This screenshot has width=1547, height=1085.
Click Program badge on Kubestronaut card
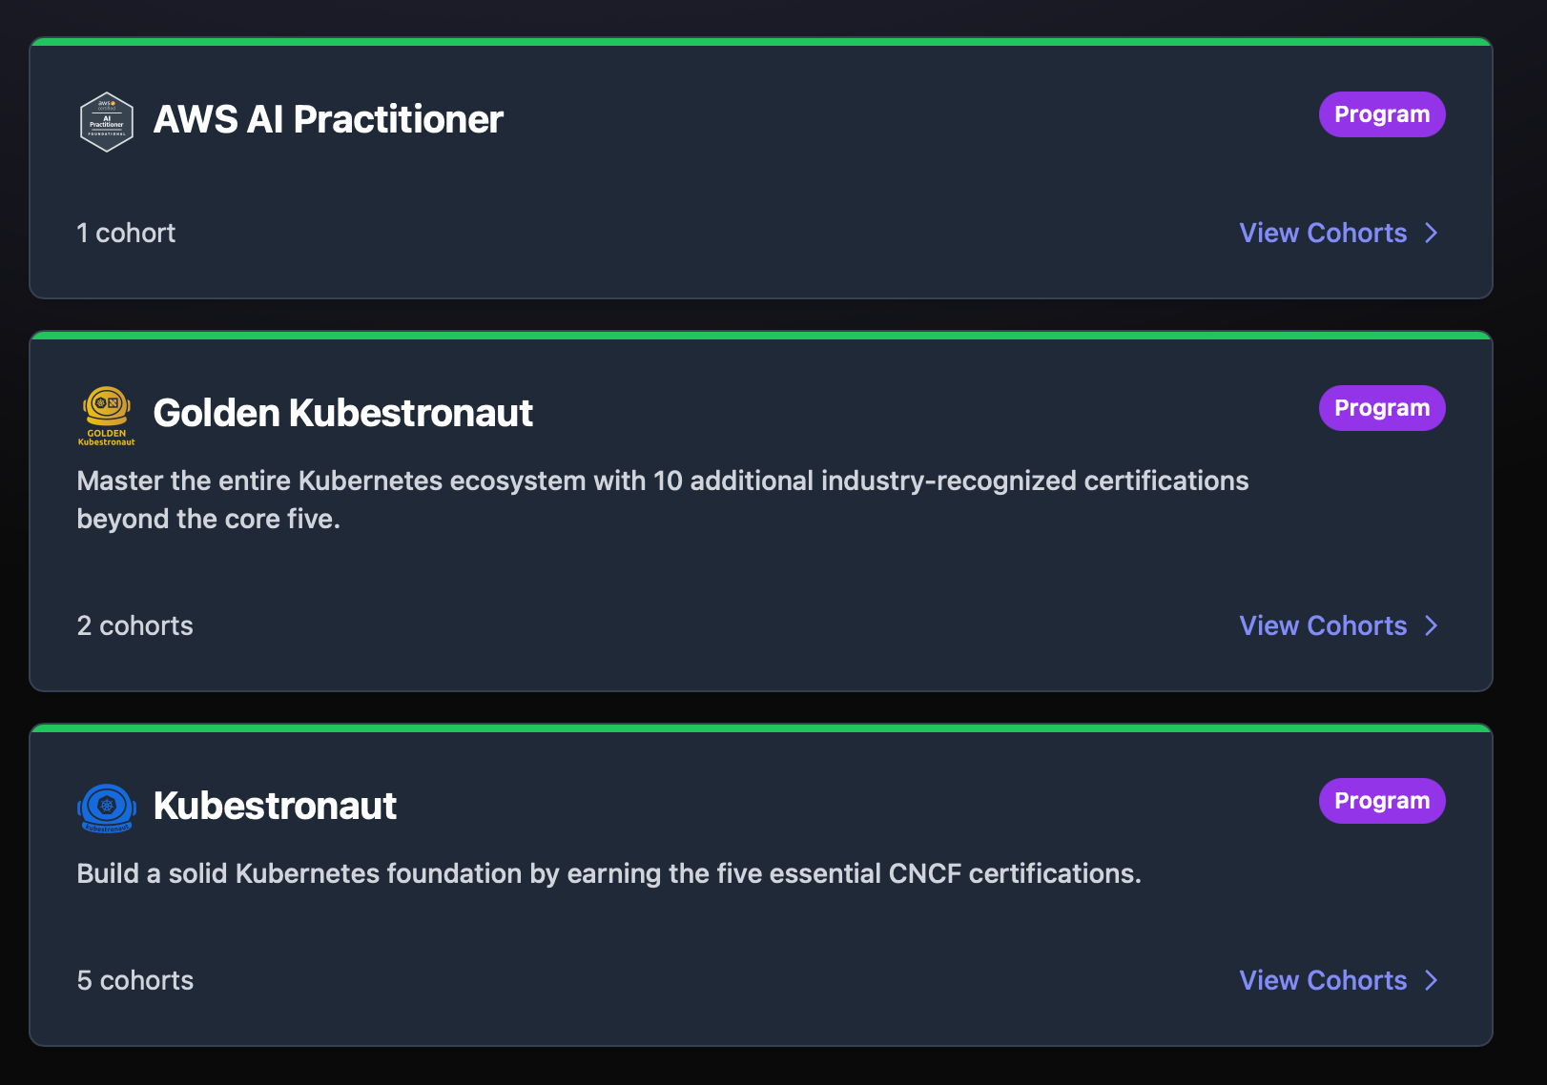click(1381, 801)
